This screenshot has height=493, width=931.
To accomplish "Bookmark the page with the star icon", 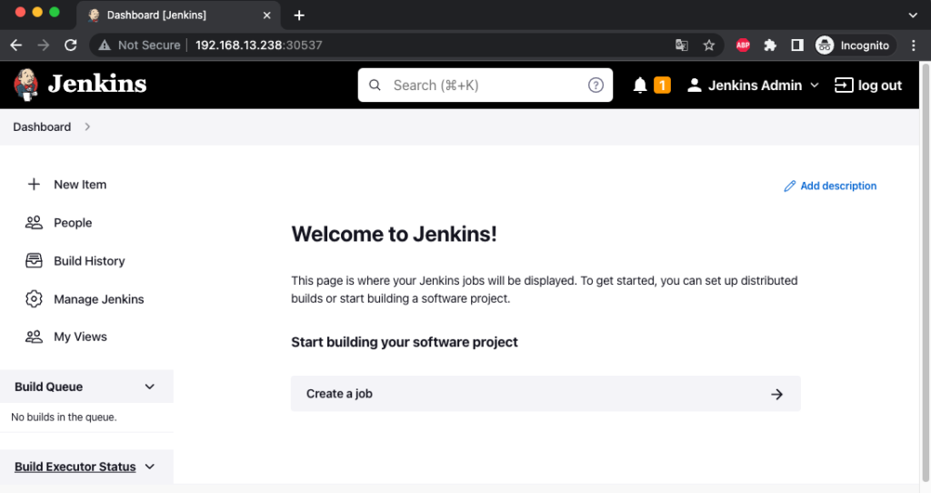I will [x=709, y=45].
